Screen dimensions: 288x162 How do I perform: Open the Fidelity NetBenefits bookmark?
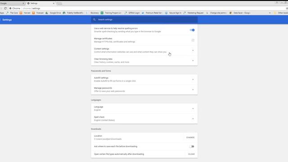73,13
